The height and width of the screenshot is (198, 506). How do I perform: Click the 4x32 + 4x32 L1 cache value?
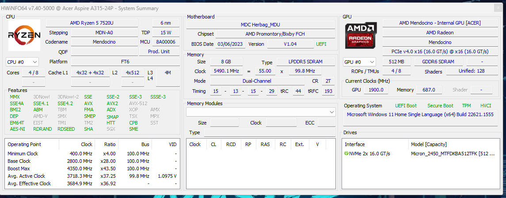[90, 73]
